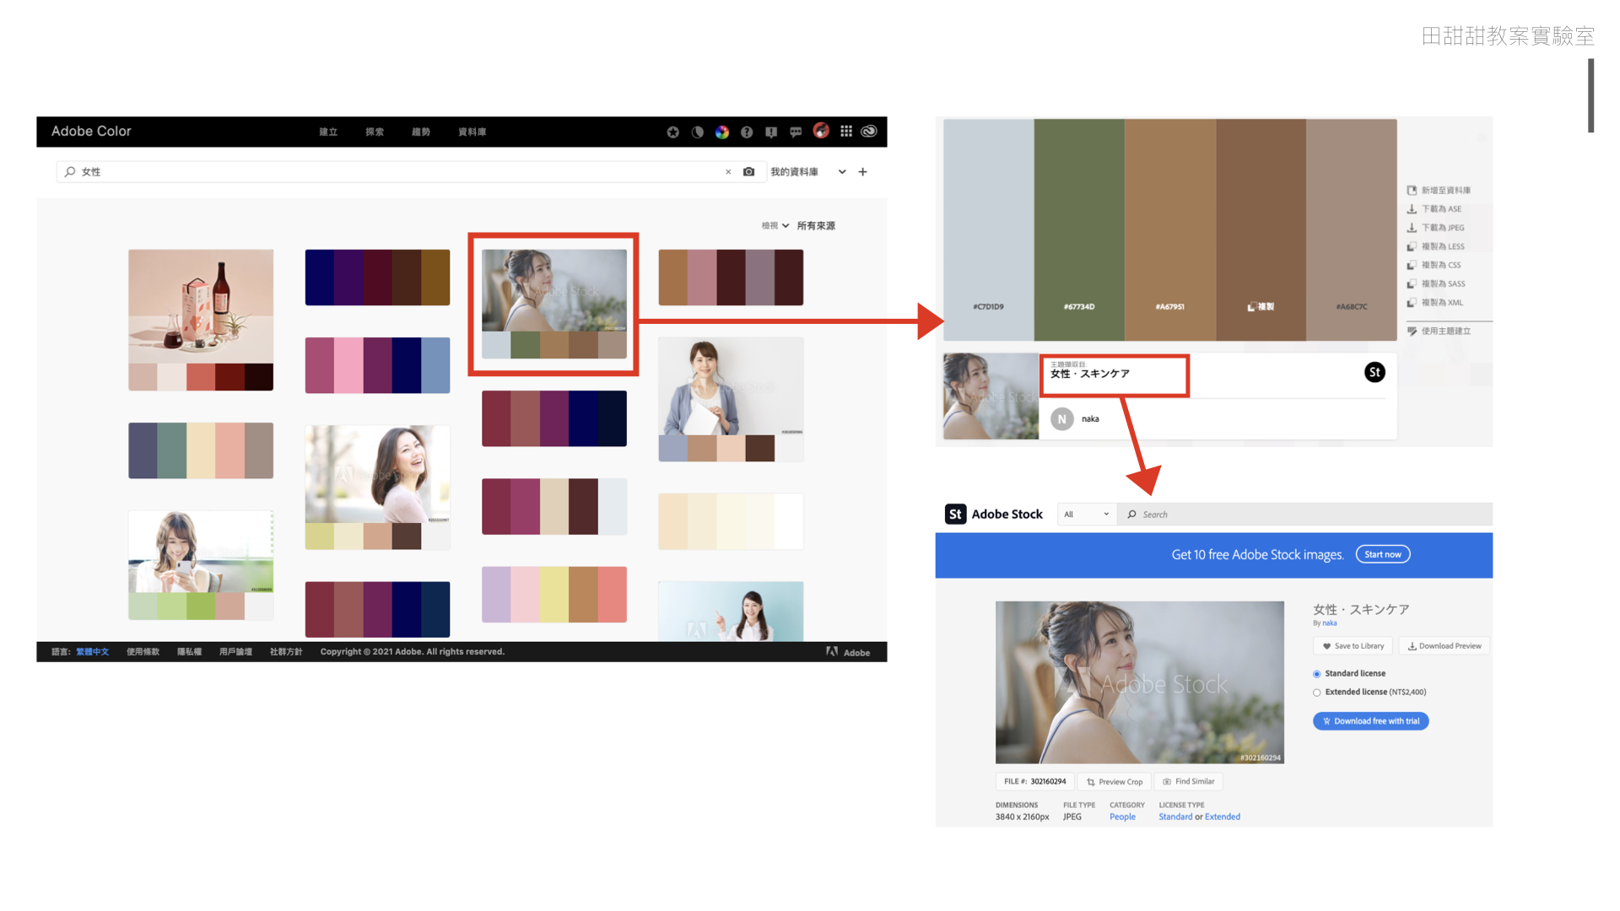Click the Adobe Stock St badge icon

coord(1374,372)
